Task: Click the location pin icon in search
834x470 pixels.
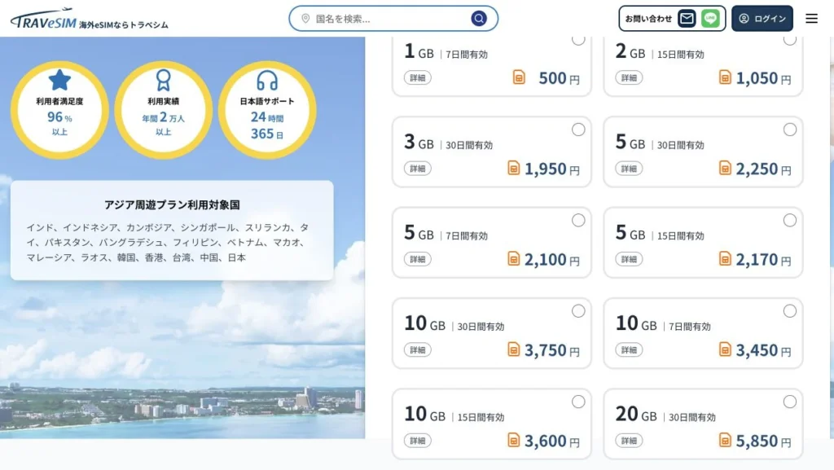Action: click(x=306, y=19)
